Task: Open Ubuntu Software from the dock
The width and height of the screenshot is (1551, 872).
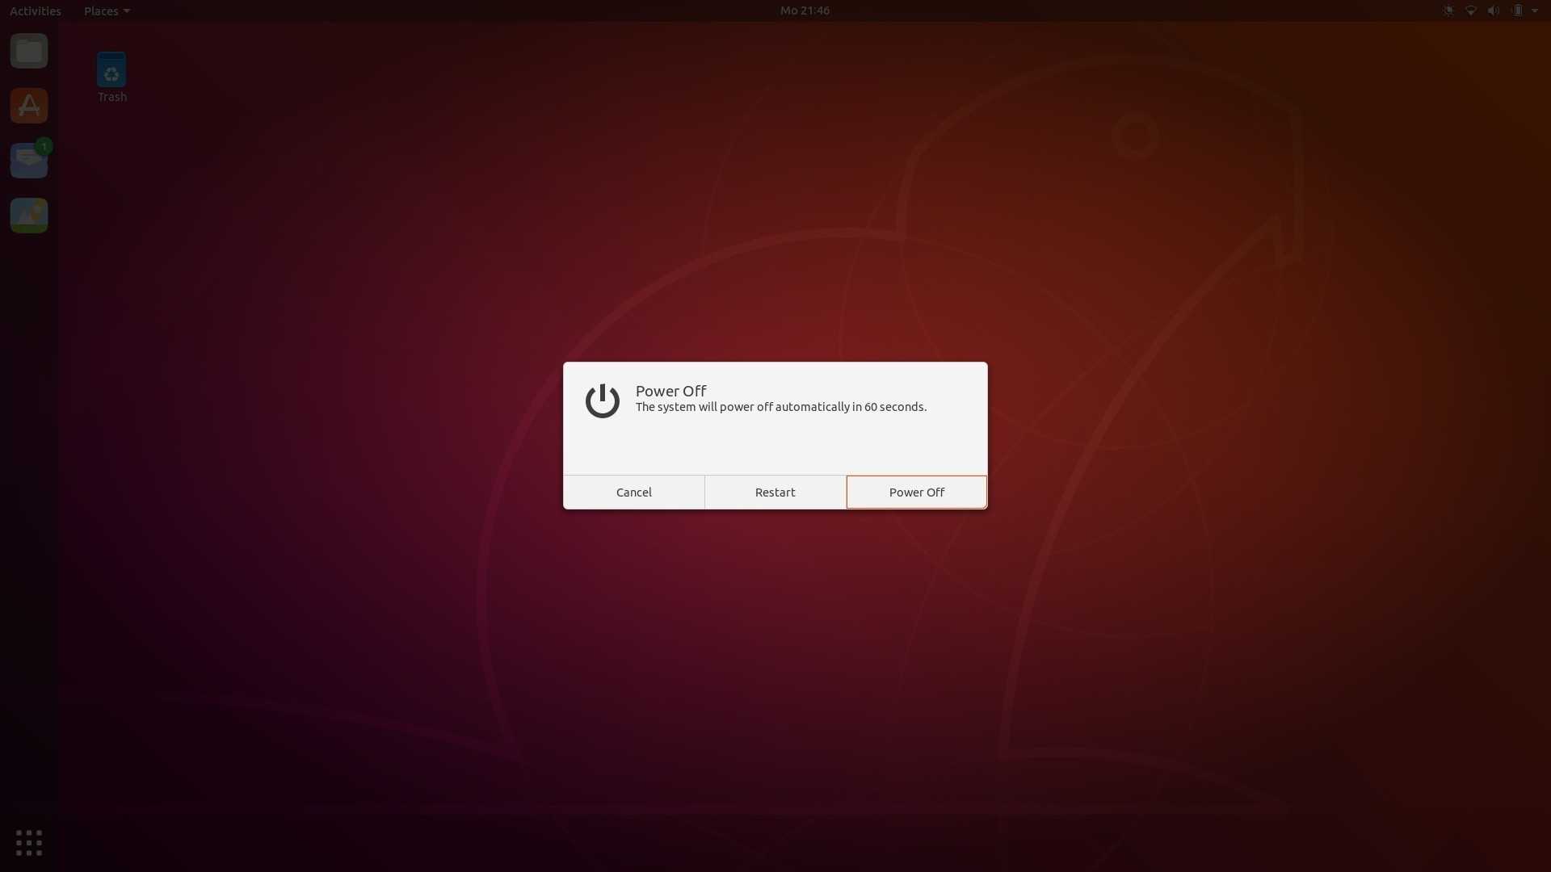Action: point(29,106)
